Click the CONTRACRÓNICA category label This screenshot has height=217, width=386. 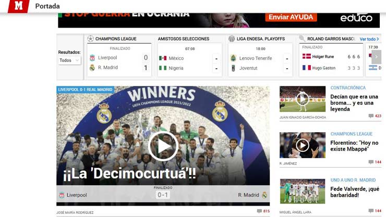348,87
